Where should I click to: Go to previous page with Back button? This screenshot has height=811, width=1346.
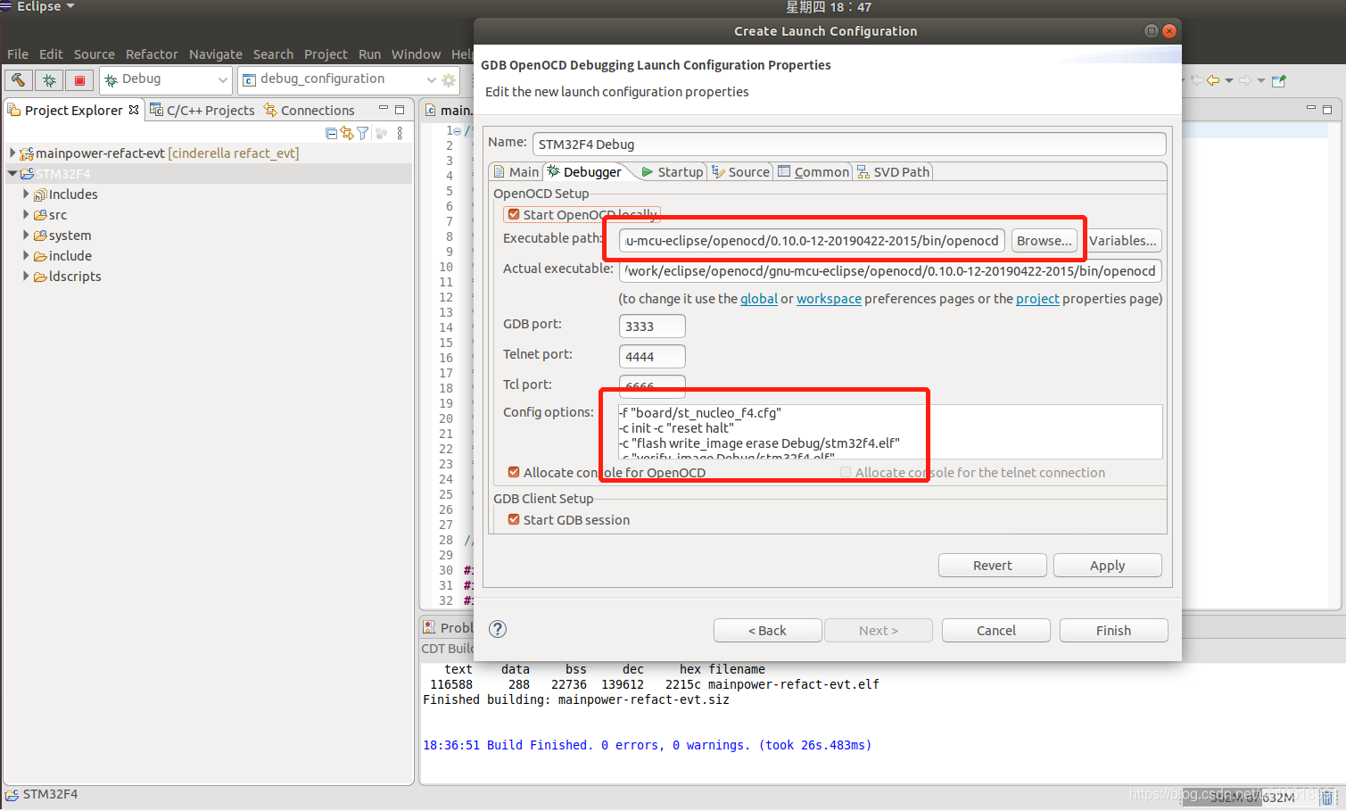[767, 630]
